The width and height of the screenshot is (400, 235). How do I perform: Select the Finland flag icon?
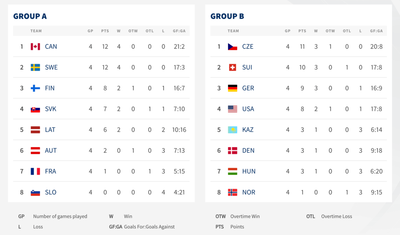click(x=35, y=88)
